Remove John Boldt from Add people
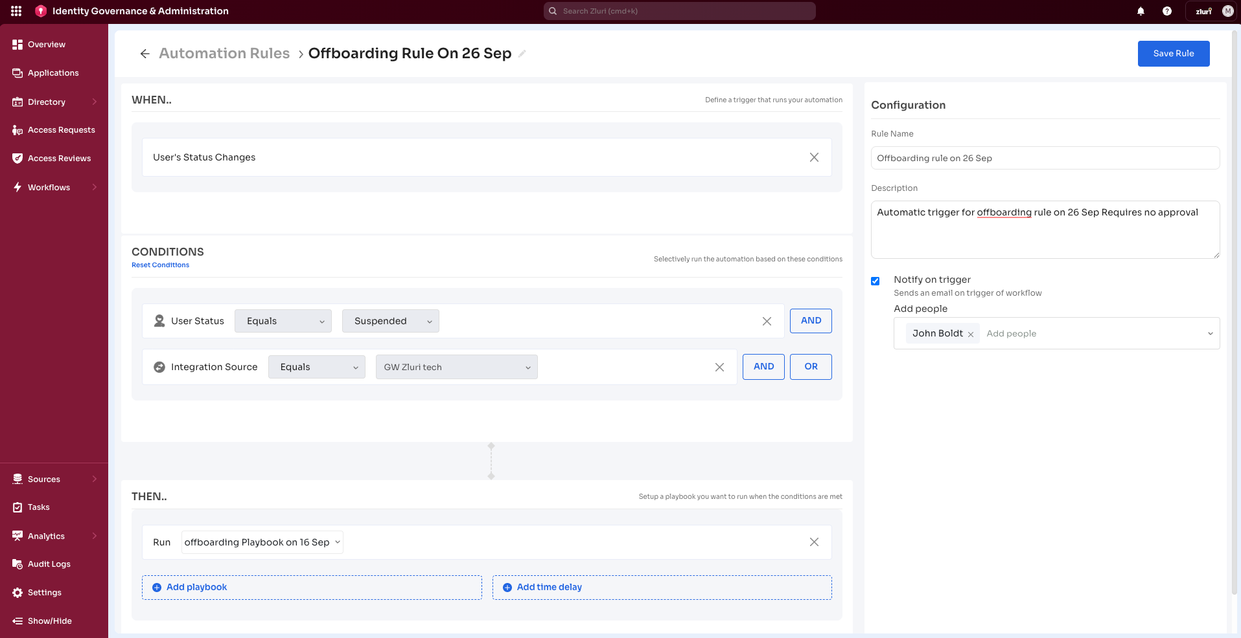The image size is (1241, 638). (971, 334)
